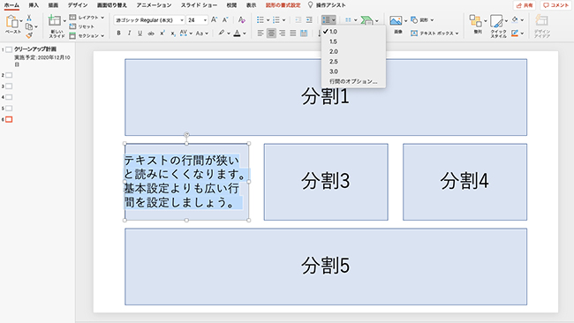This screenshot has height=323, width=574.
Task: Open the Slide Show (スライド ショー) tab
Action: point(199,5)
